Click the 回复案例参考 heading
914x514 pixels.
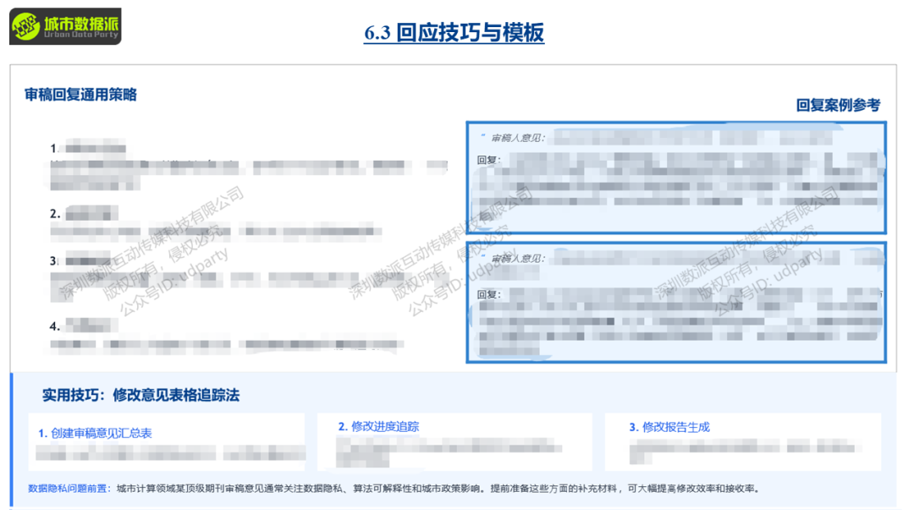point(837,105)
